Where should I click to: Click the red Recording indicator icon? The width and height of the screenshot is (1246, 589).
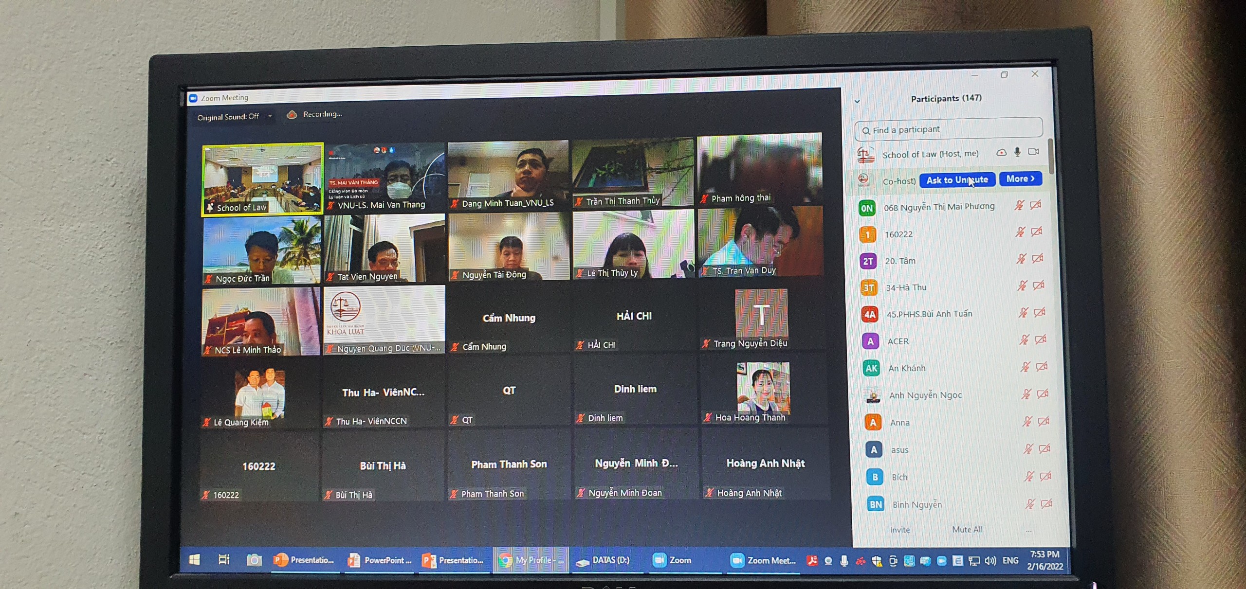(292, 115)
